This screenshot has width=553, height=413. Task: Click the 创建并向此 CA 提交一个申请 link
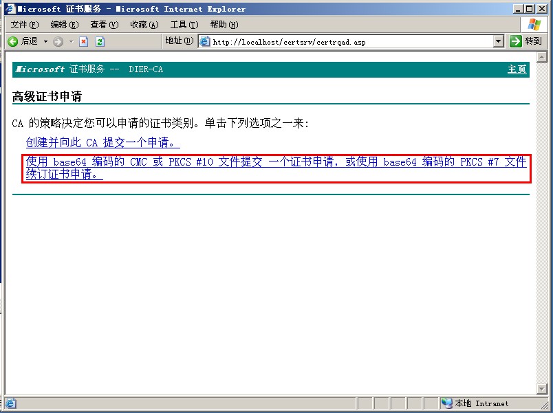pyautogui.click(x=102, y=143)
